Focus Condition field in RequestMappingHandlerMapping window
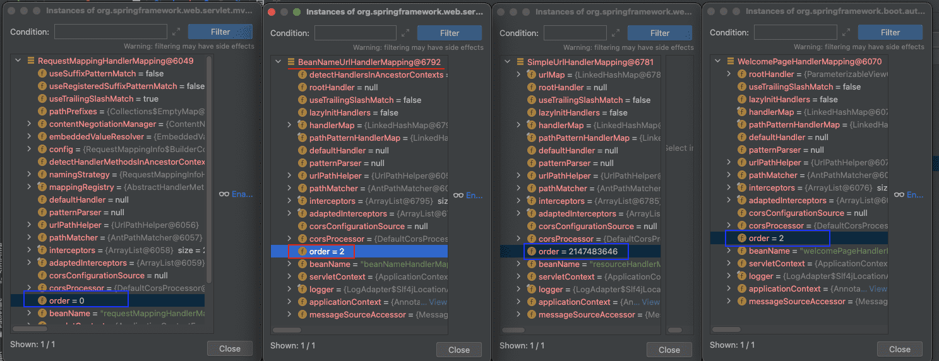 pyautogui.click(x=111, y=32)
